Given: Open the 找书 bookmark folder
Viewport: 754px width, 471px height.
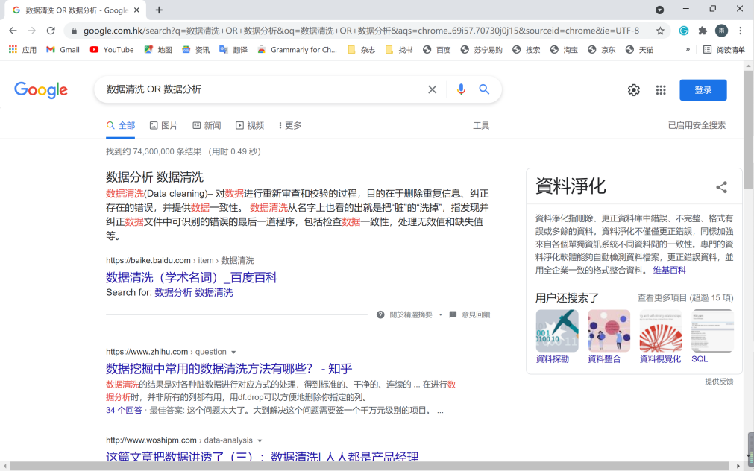Looking at the screenshot, I should [399, 49].
